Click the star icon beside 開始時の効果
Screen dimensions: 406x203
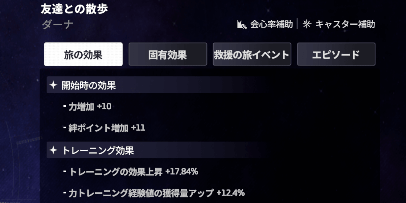tap(54, 86)
